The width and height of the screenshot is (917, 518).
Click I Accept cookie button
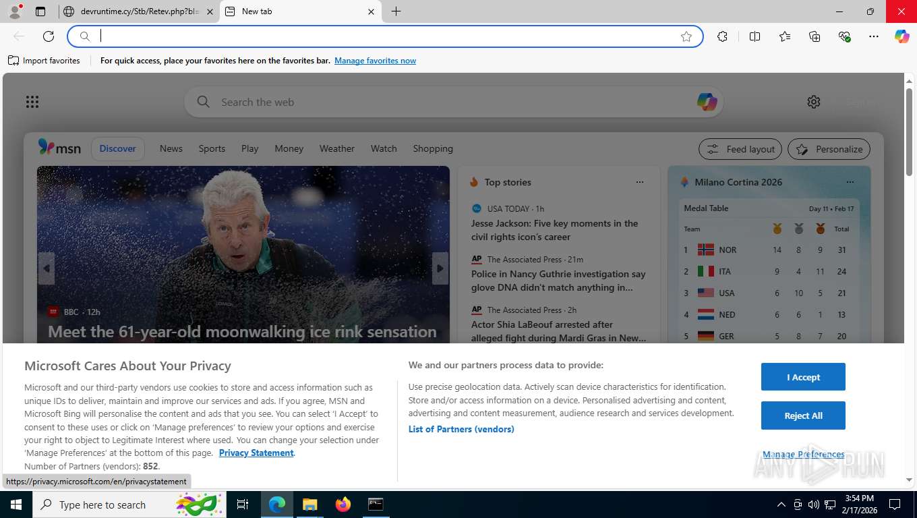(x=803, y=377)
